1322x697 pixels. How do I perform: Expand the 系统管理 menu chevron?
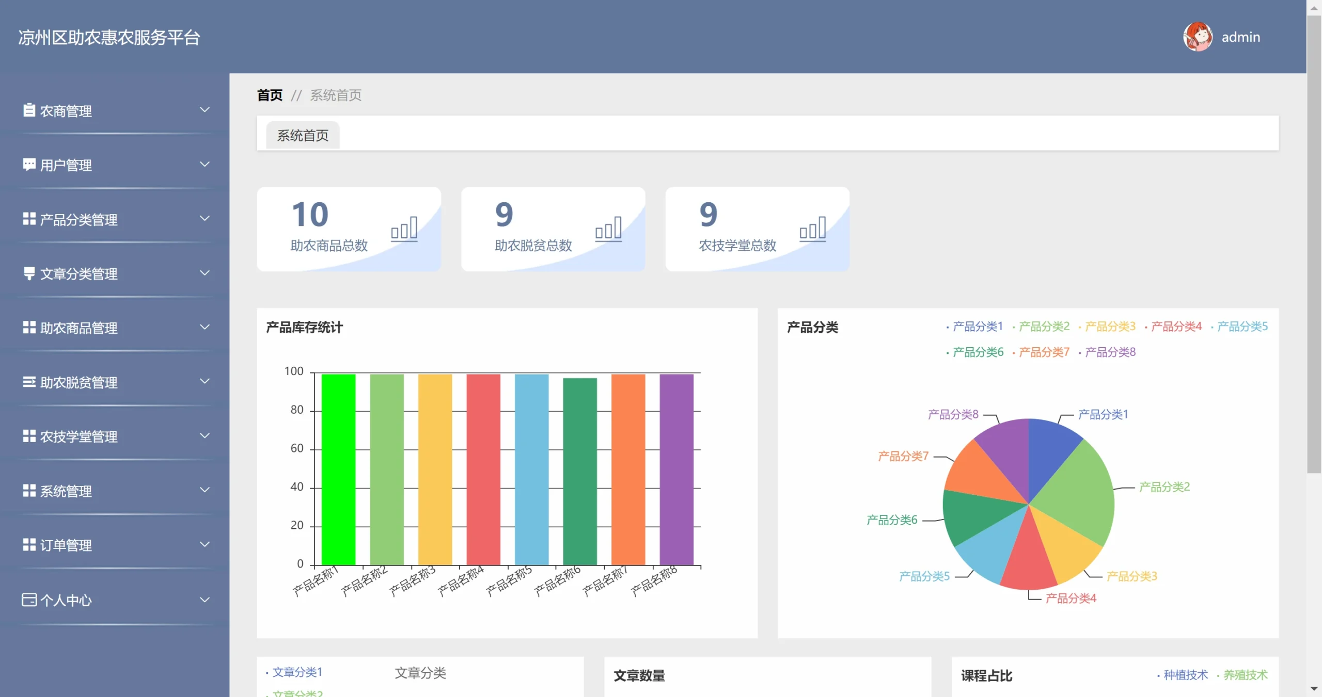[205, 490]
